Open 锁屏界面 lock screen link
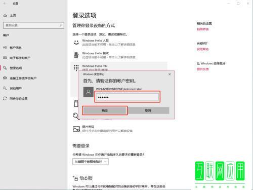The image size is (253, 190). pos(203,29)
